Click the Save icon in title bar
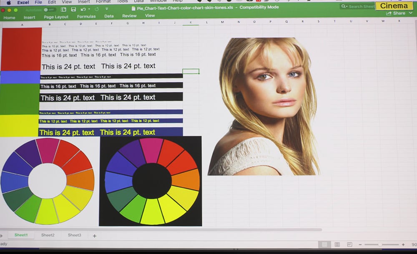This screenshot has width=417, height=254. click(73, 9)
